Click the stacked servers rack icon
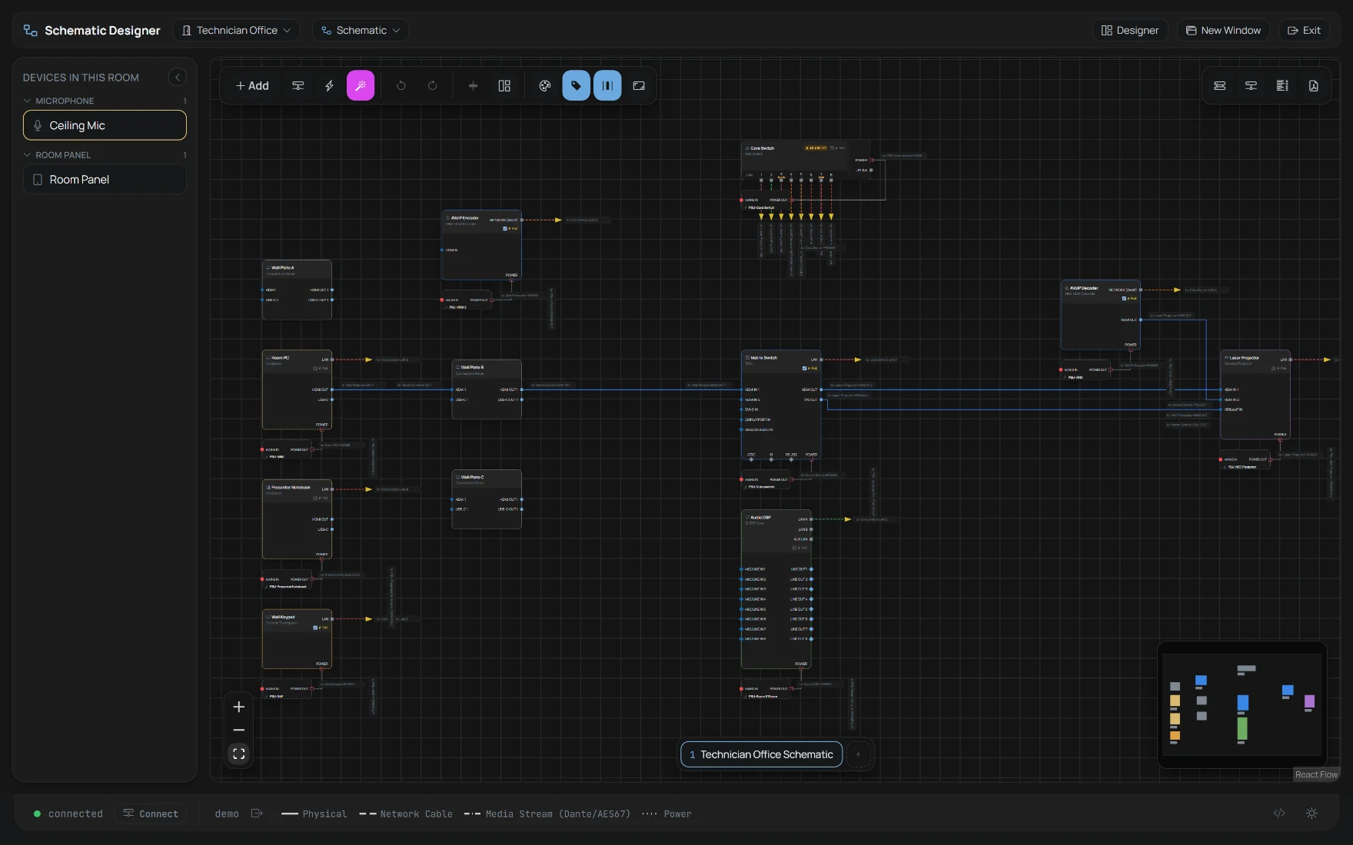 click(1220, 86)
